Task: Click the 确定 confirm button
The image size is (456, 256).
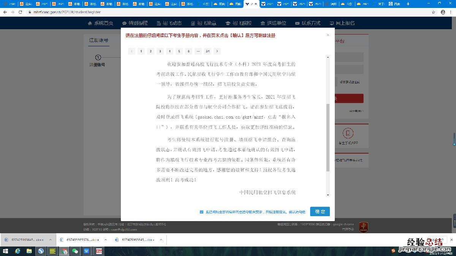Action: 320,212
